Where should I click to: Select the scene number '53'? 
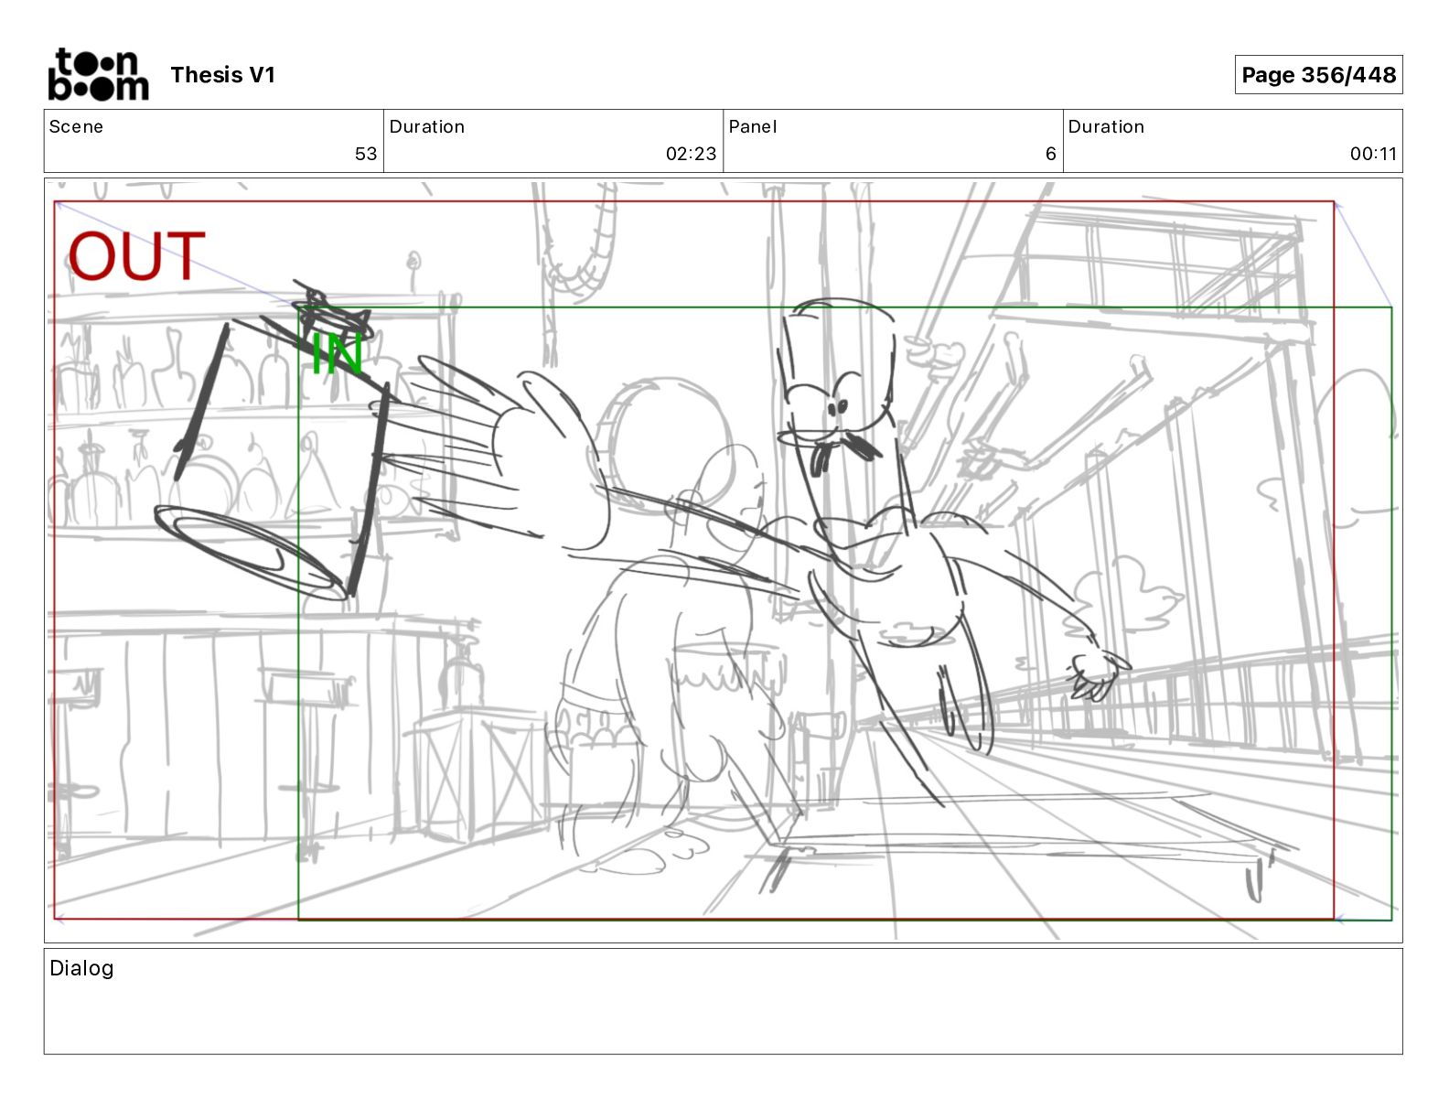[366, 154]
